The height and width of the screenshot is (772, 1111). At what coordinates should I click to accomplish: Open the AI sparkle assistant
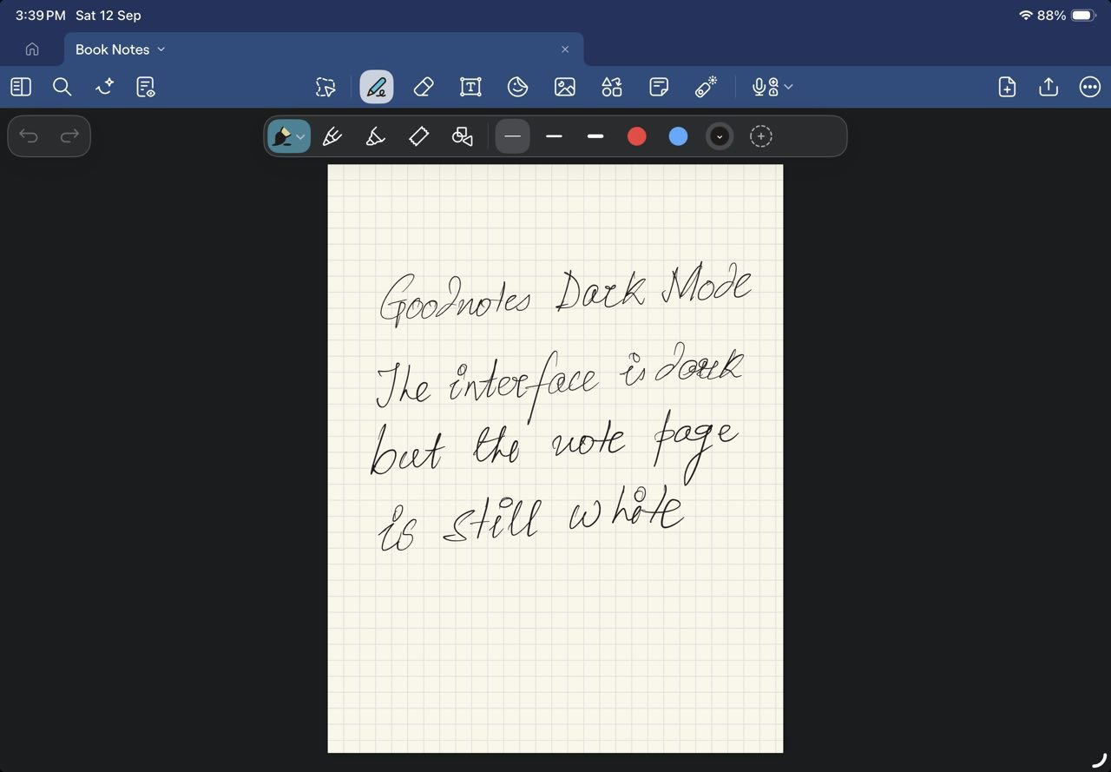[x=104, y=87]
